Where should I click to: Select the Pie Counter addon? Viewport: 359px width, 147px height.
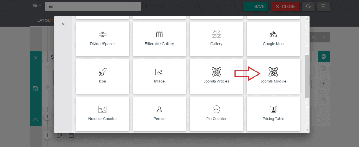tap(216, 114)
